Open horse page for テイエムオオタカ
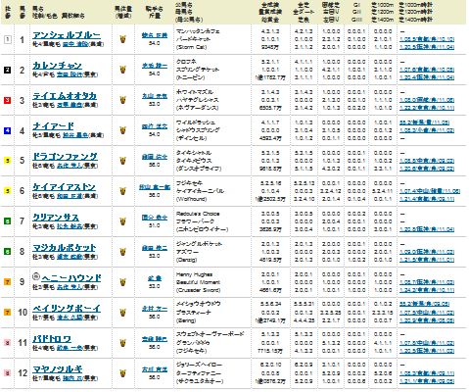Image resolution: width=469 pixels, height=392 pixels. point(65,96)
